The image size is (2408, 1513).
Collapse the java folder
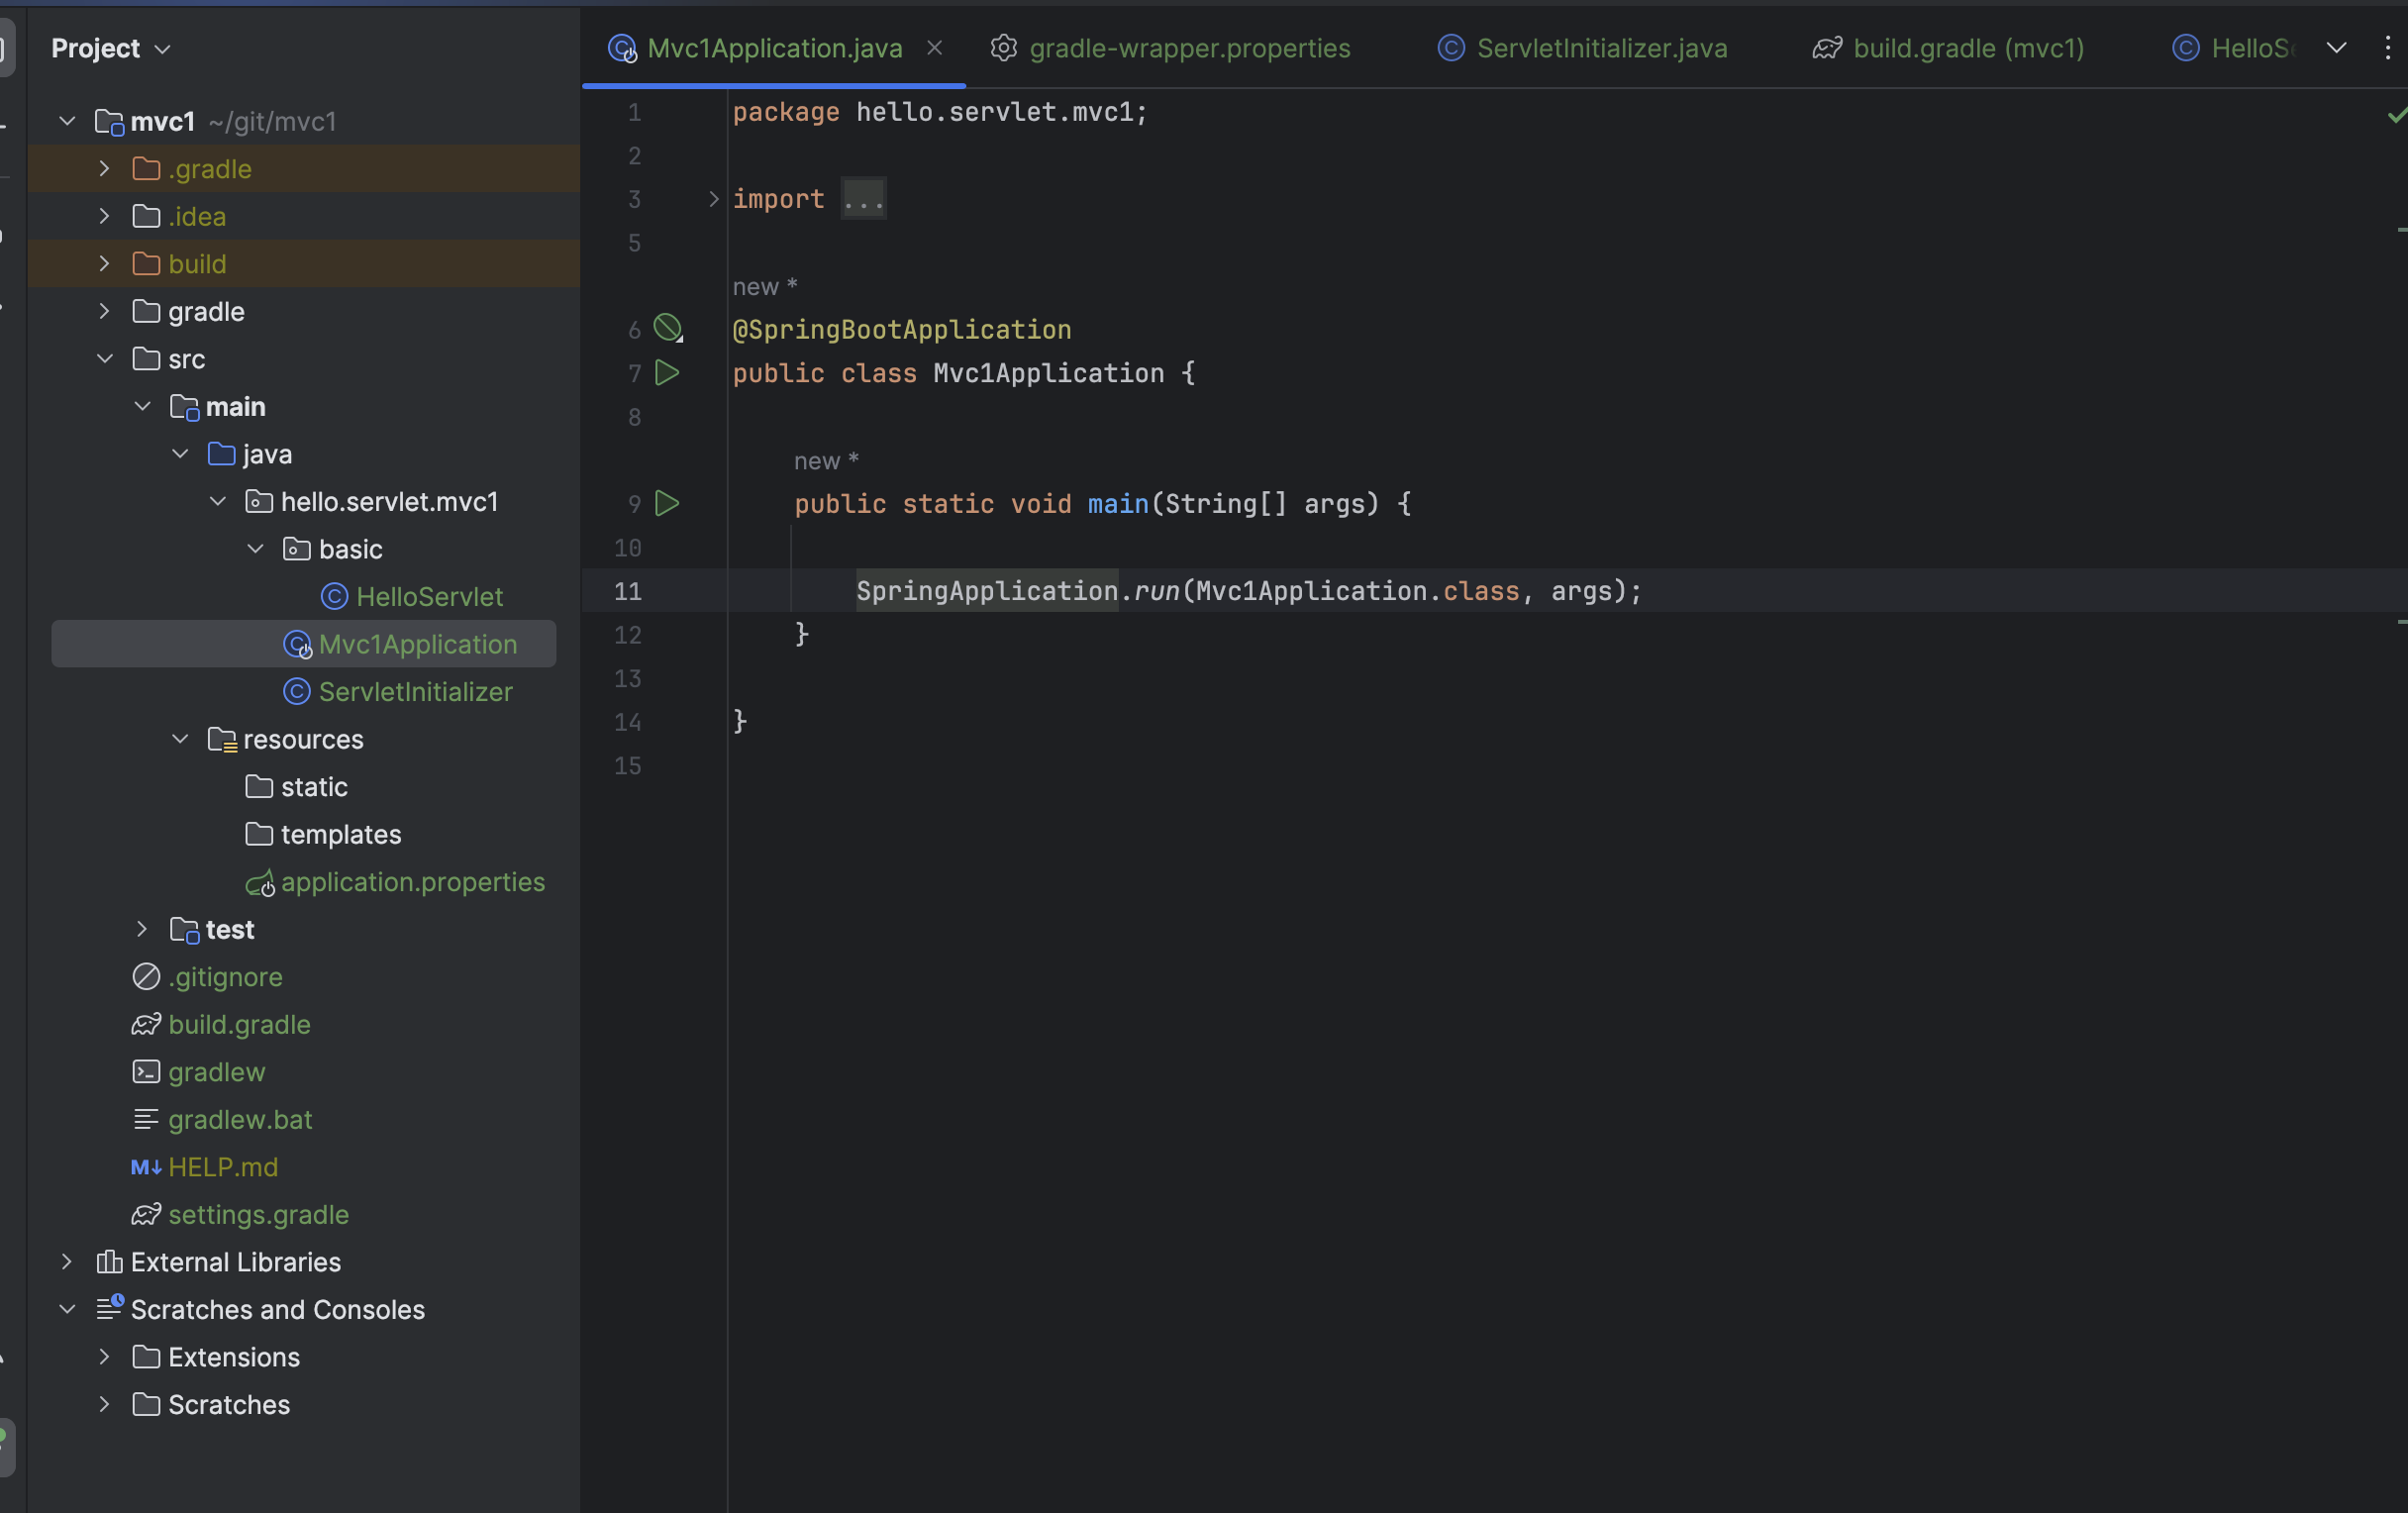click(x=180, y=454)
